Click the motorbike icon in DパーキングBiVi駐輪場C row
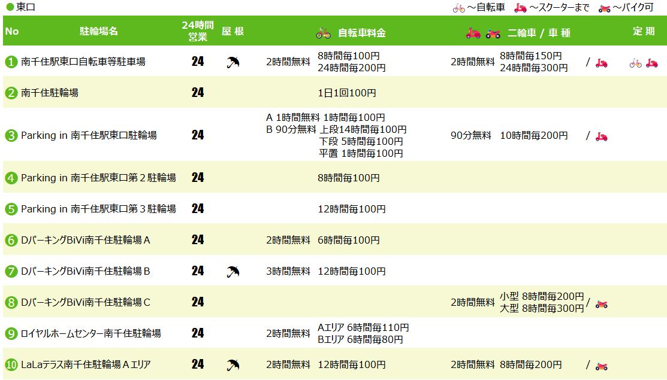 [601, 303]
